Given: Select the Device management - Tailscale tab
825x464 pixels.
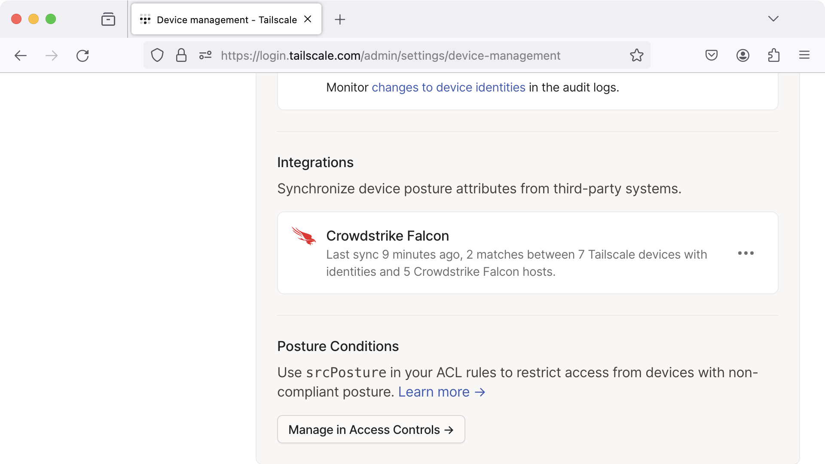Looking at the screenshot, I should click(226, 20).
